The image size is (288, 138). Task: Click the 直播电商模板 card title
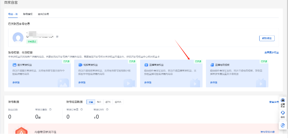click(222, 65)
